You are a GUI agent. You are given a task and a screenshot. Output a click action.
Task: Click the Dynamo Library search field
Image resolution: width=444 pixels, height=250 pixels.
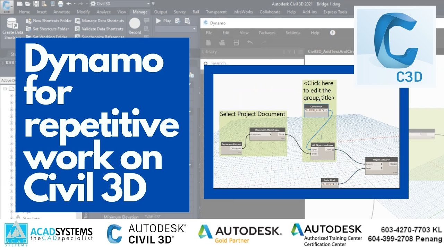(x=251, y=63)
